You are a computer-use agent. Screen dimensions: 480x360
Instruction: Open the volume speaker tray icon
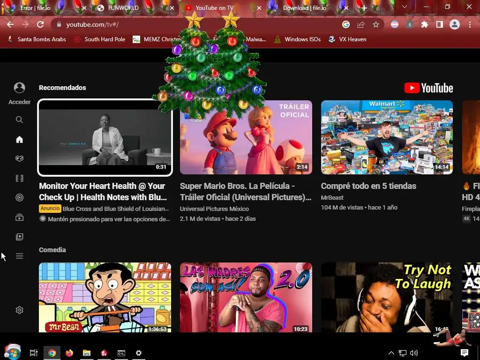point(414,353)
